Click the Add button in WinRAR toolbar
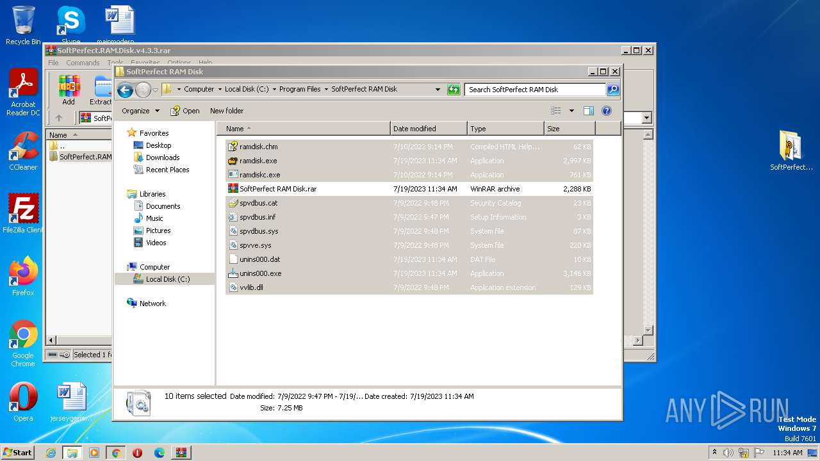This screenshot has height=461, width=820. (x=69, y=91)
